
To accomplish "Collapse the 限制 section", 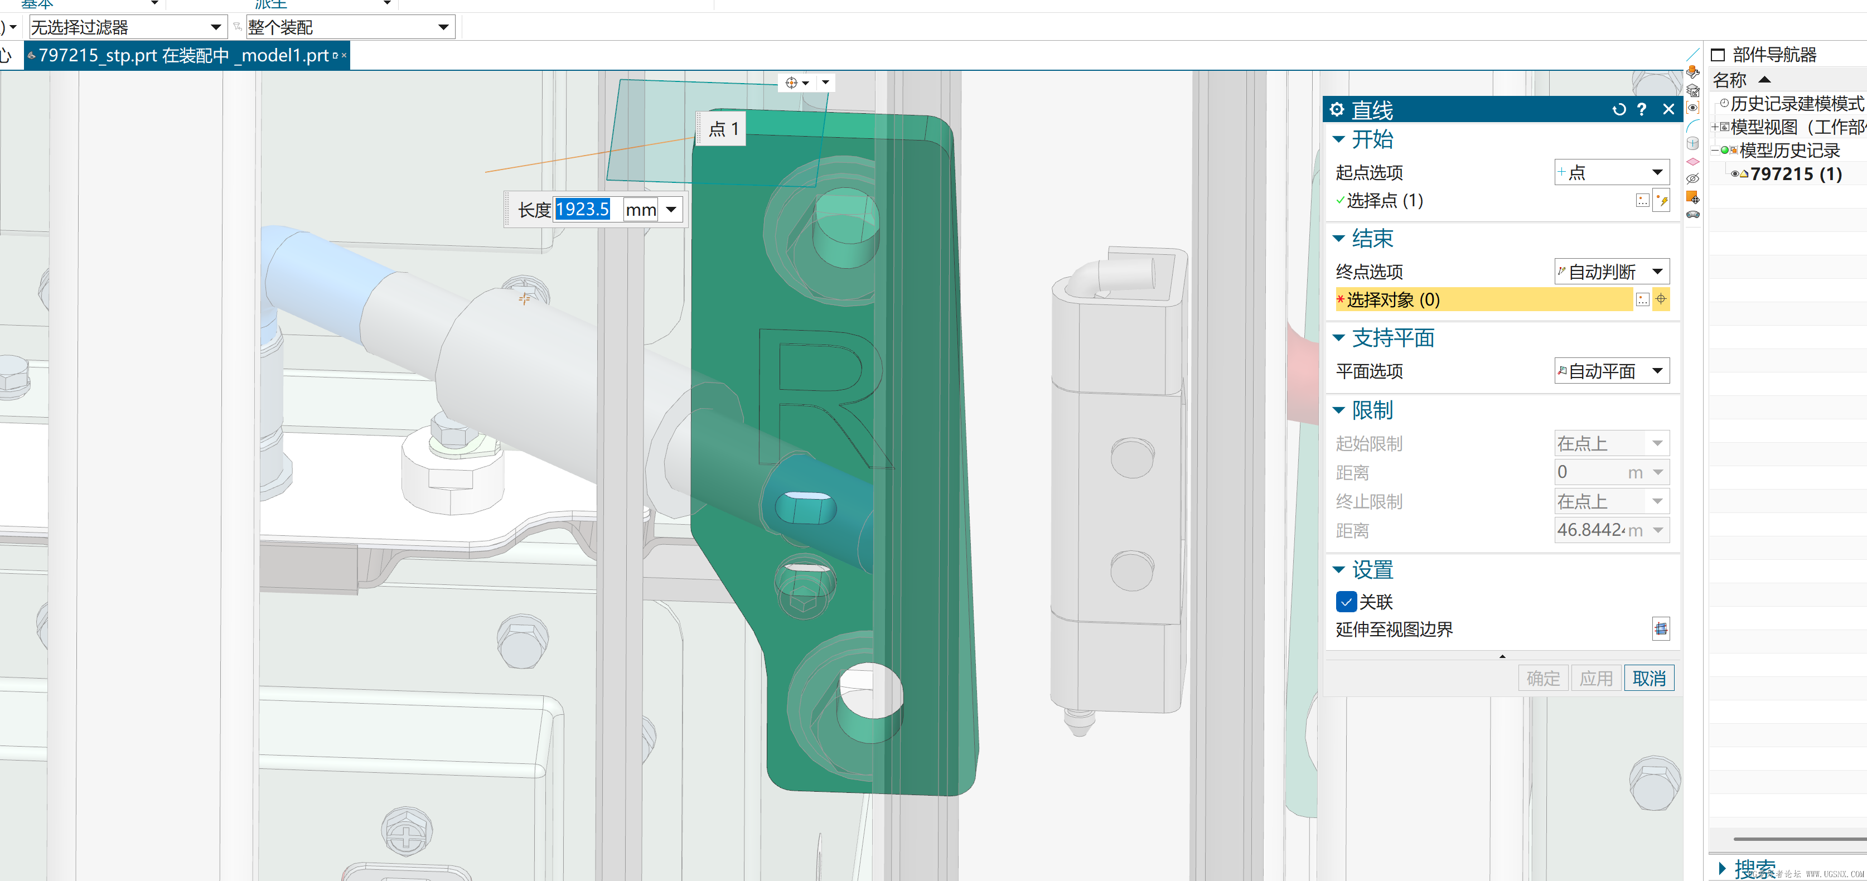I will coord(1339,411).
